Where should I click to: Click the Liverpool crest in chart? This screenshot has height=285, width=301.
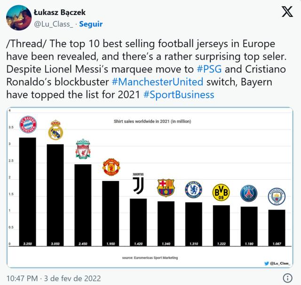[83, 149]
